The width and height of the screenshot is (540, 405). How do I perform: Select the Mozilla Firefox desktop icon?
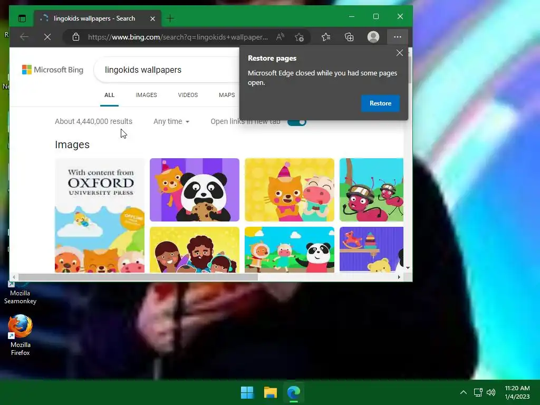[20, 335]
